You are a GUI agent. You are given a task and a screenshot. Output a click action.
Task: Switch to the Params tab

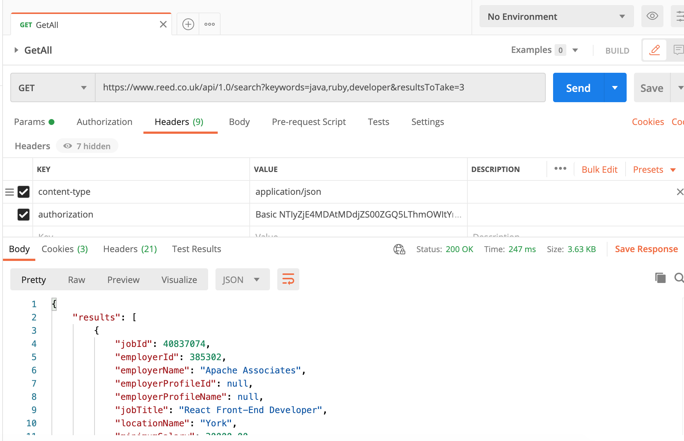(x=34, y=122)
